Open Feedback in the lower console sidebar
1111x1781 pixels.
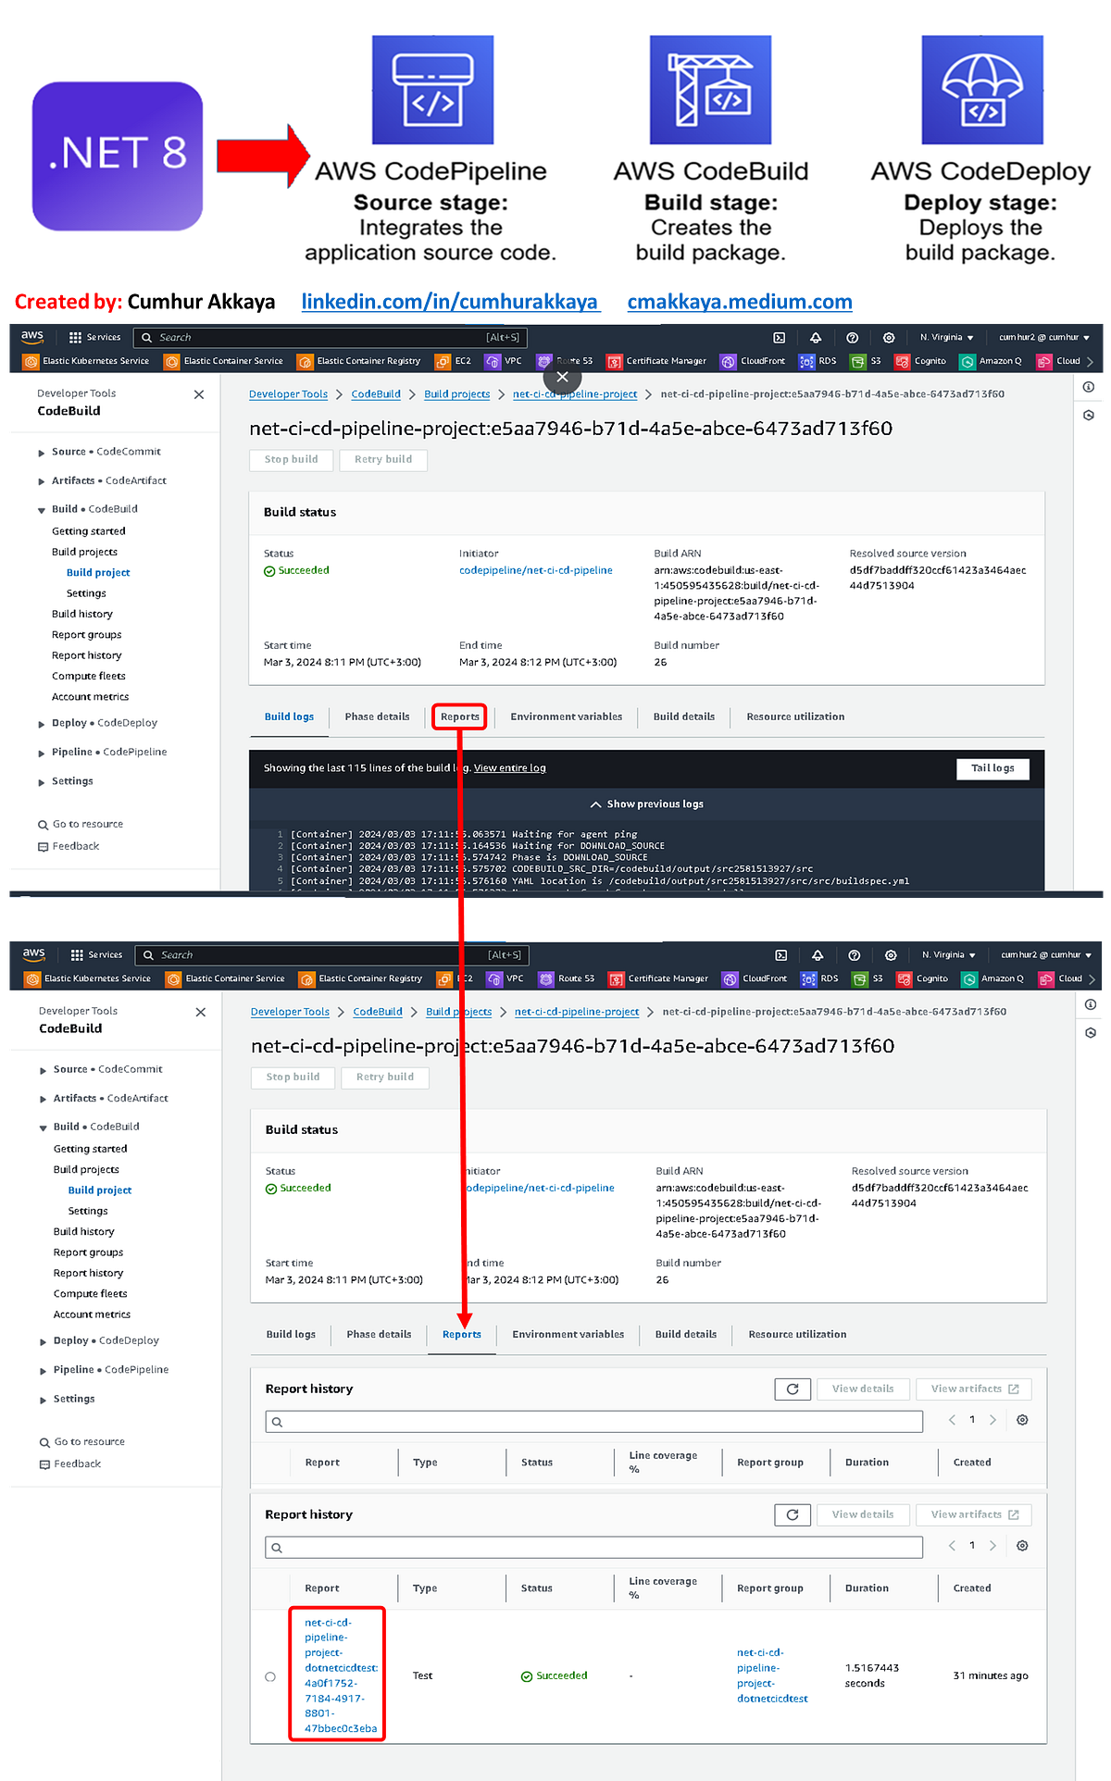point(70,1463)
